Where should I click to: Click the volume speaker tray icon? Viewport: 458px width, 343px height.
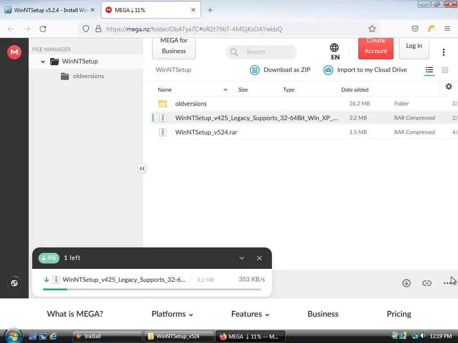click(x=423, y=336)
